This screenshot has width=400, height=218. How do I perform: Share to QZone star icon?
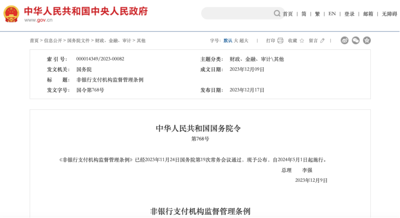(x=367, y=40)
